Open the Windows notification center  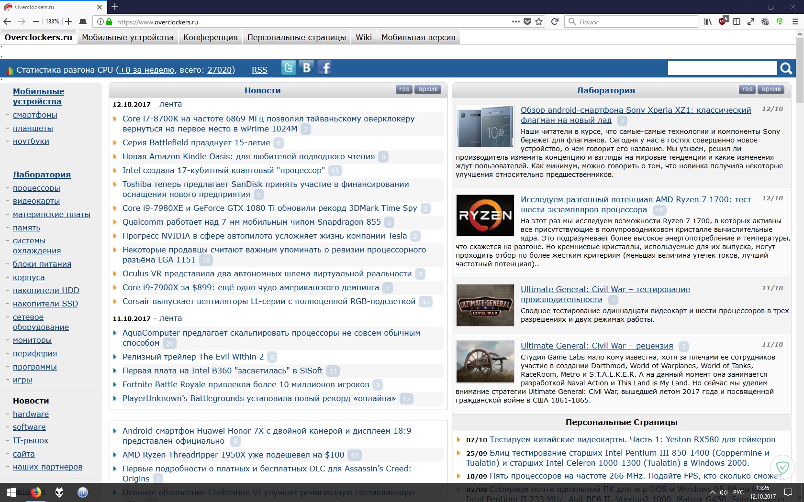pyautogui.click(x=788, y=492)
